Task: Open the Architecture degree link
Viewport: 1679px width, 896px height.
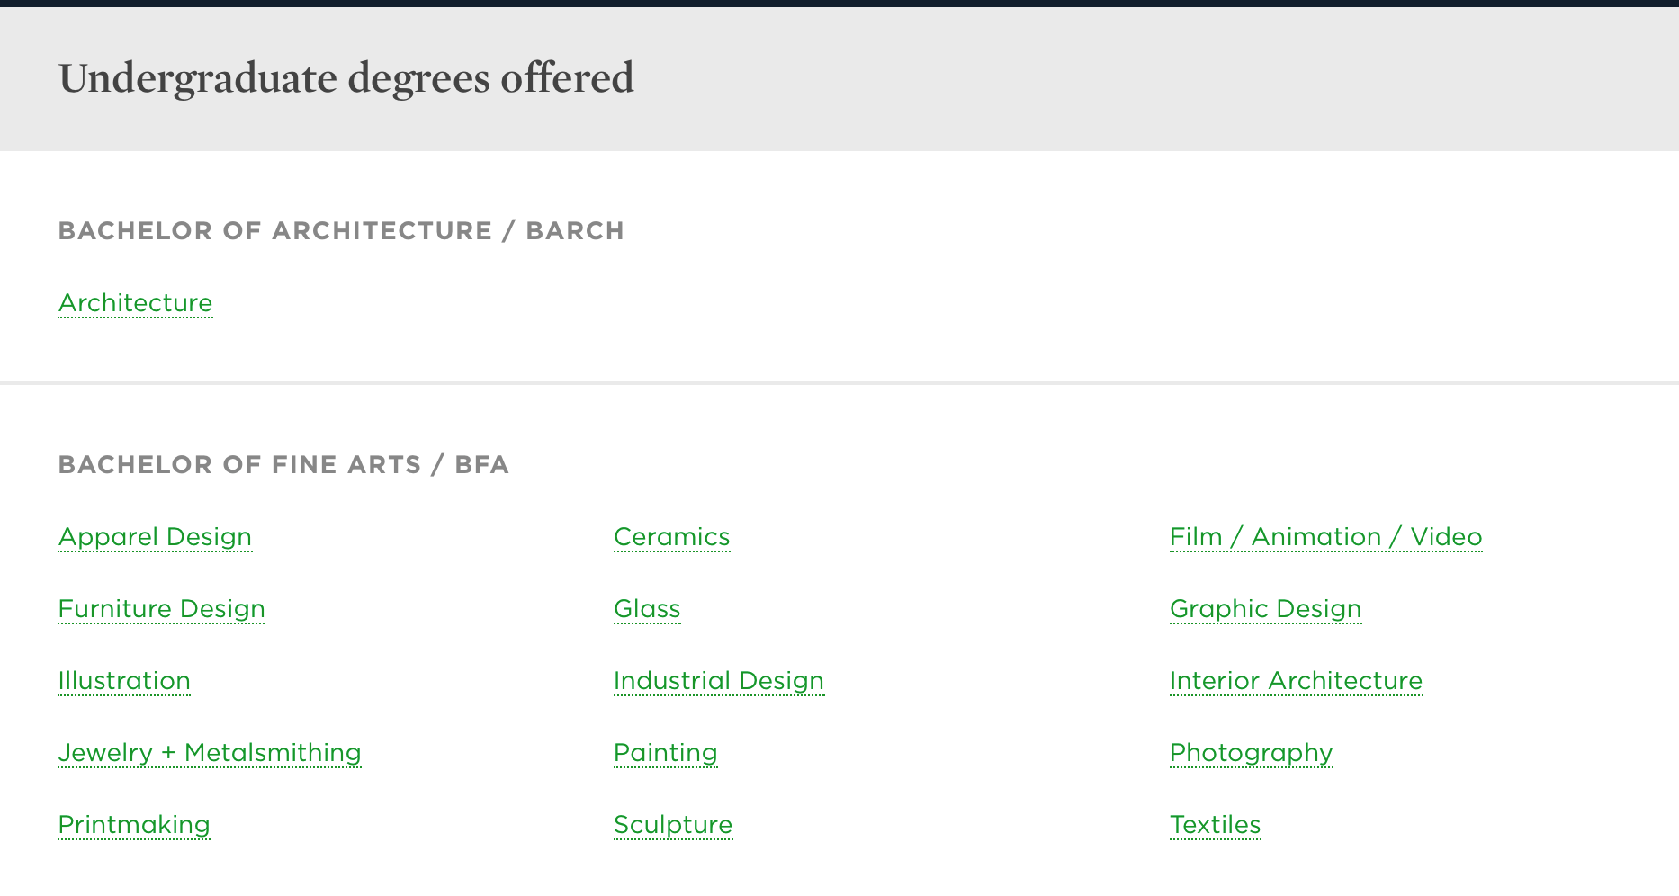Action: [x=135, y=303]
